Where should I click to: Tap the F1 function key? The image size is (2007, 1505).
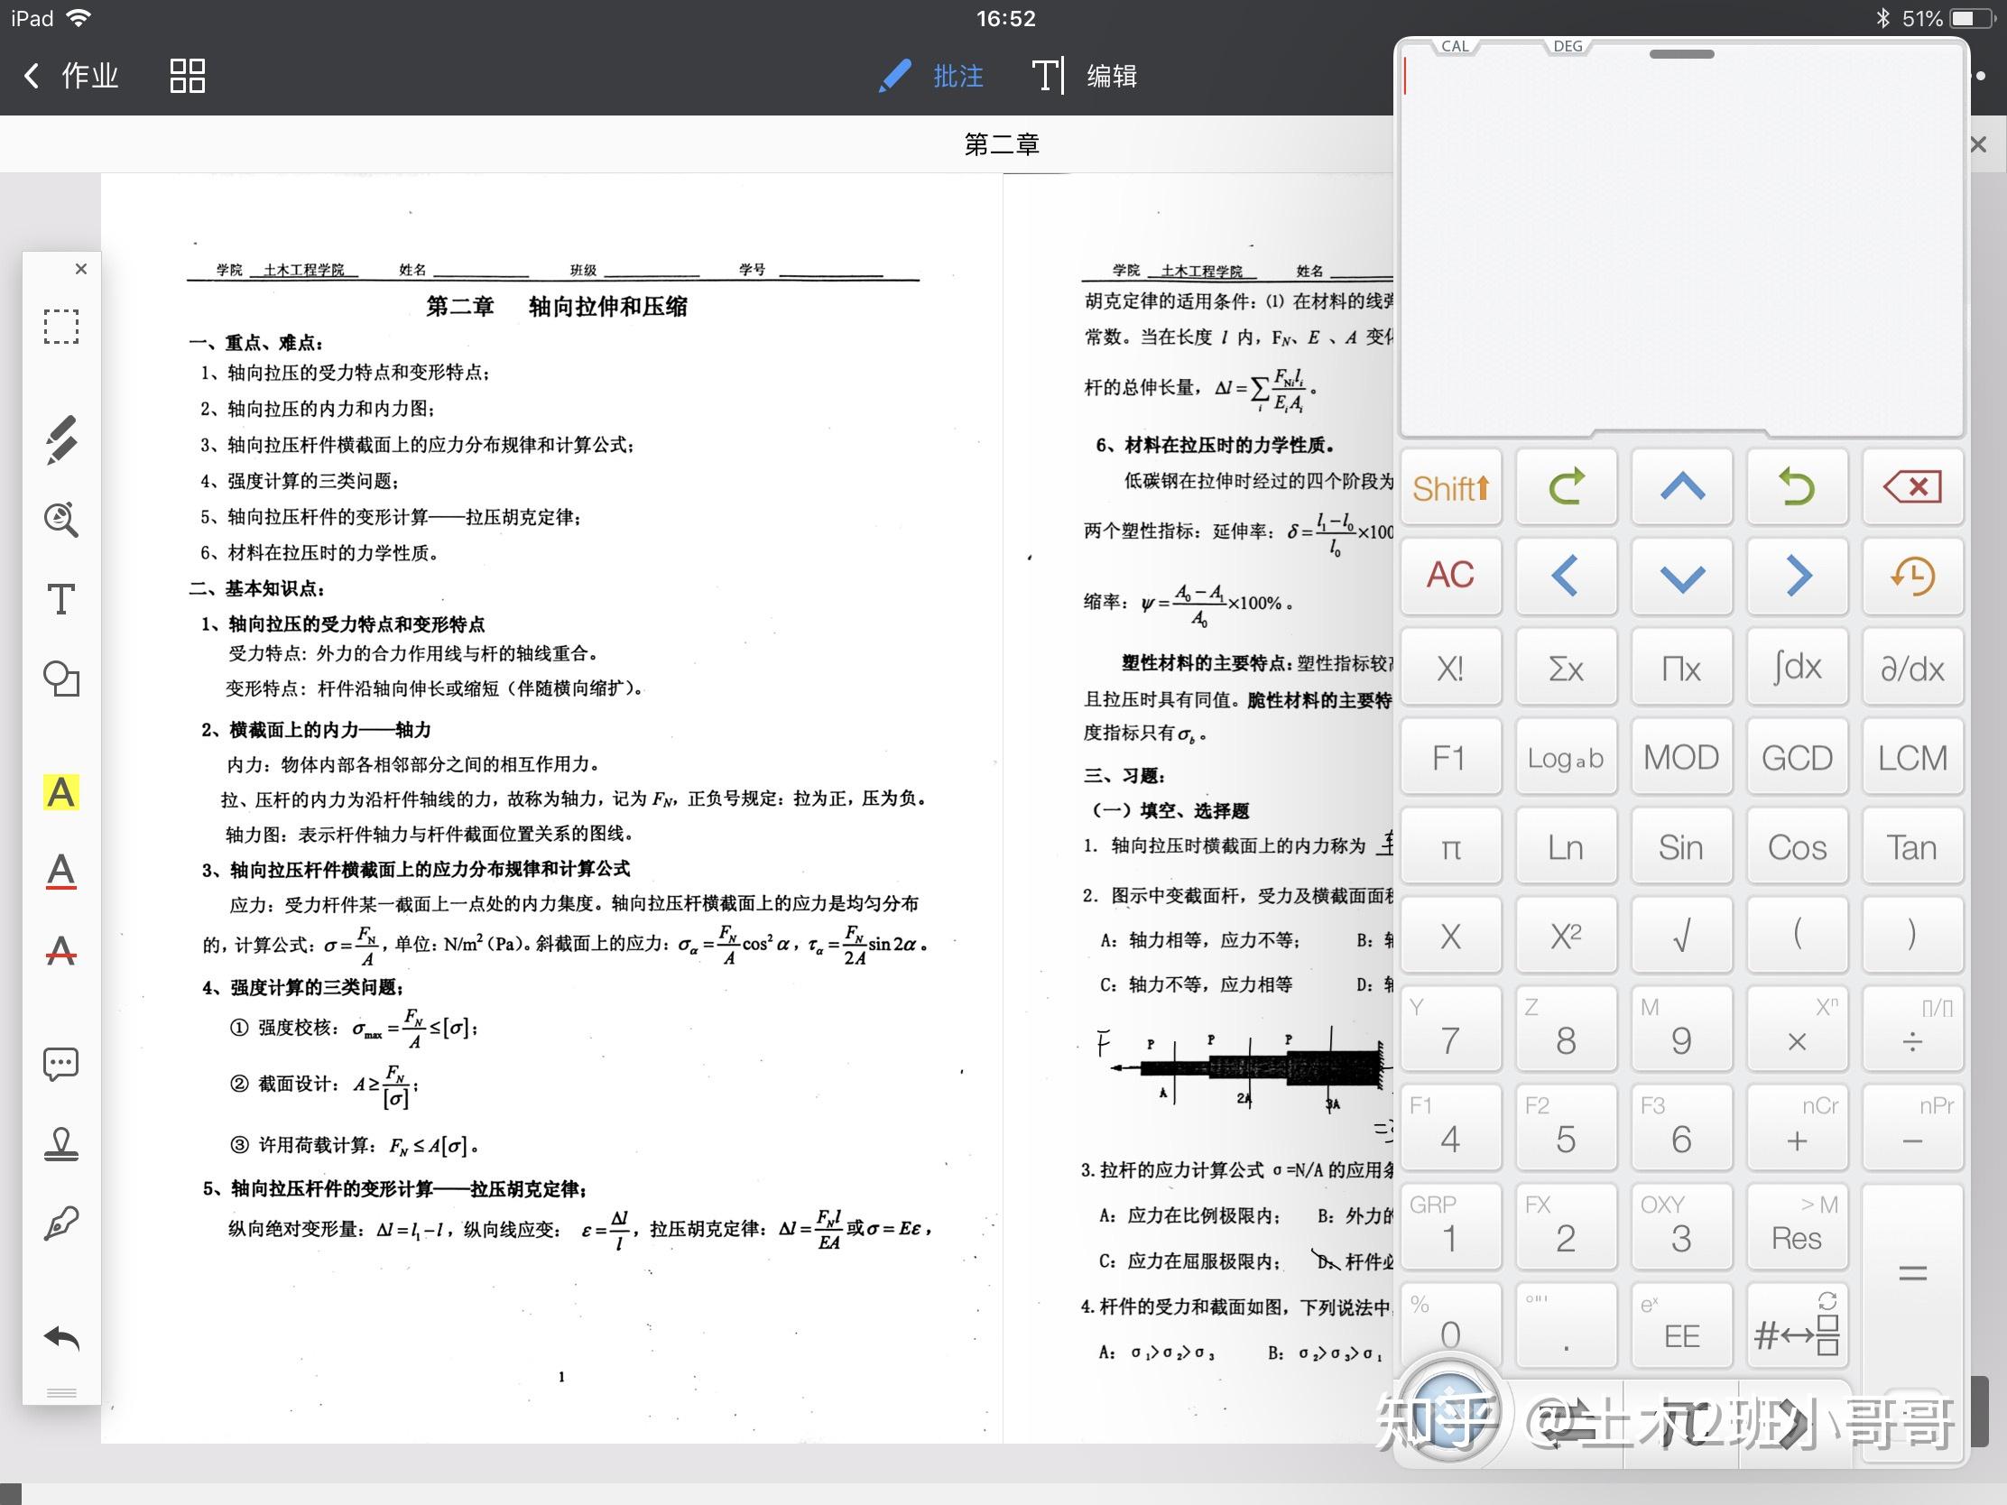tap(1451, 757)
